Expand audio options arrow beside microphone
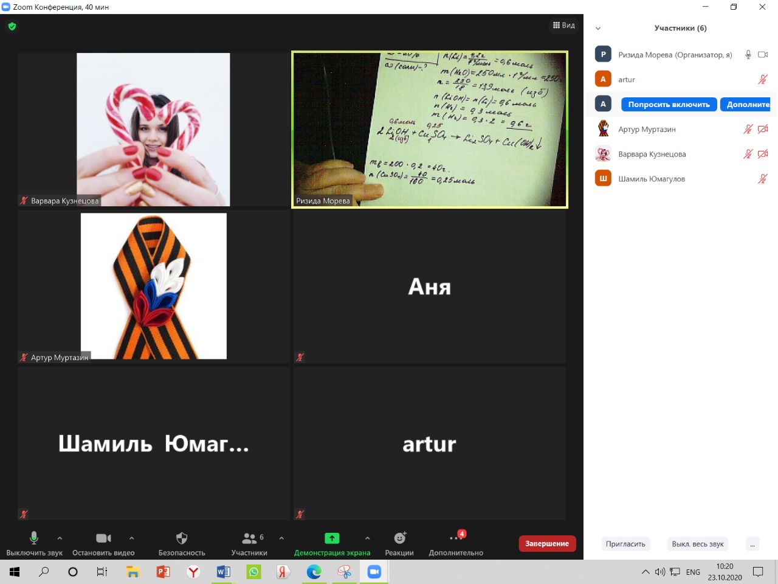 pos(60,538)
